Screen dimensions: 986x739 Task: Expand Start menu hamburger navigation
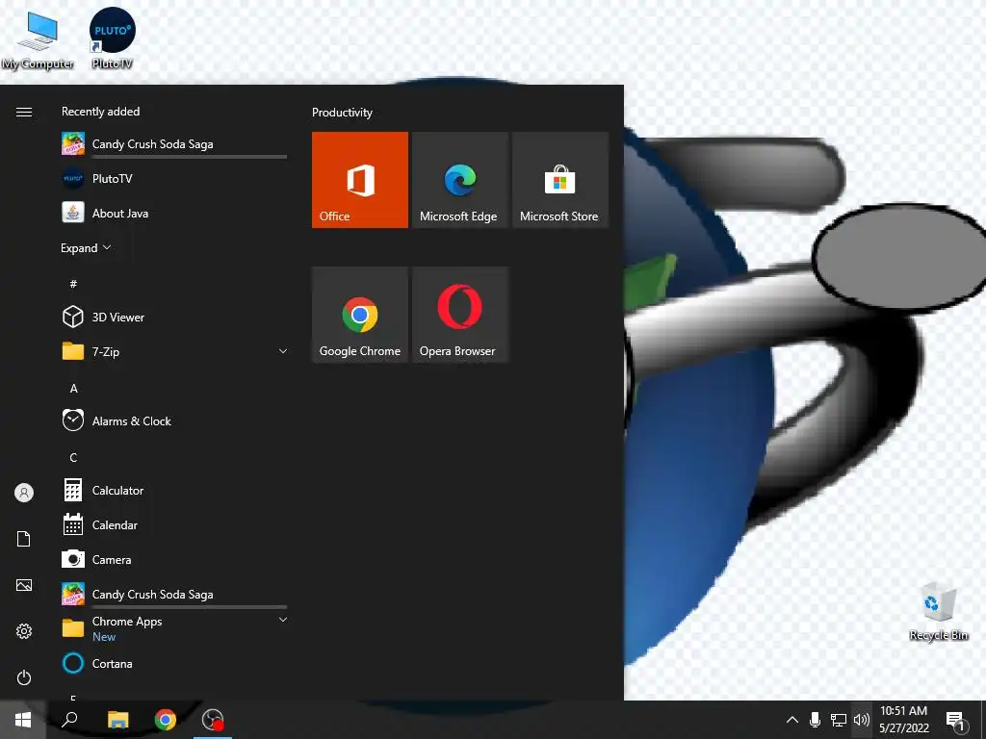[x=24, y=112]
